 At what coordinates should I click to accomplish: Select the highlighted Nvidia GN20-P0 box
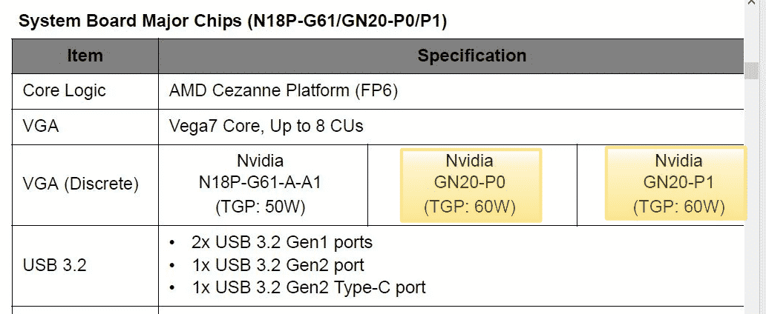[x=471, y=184]
